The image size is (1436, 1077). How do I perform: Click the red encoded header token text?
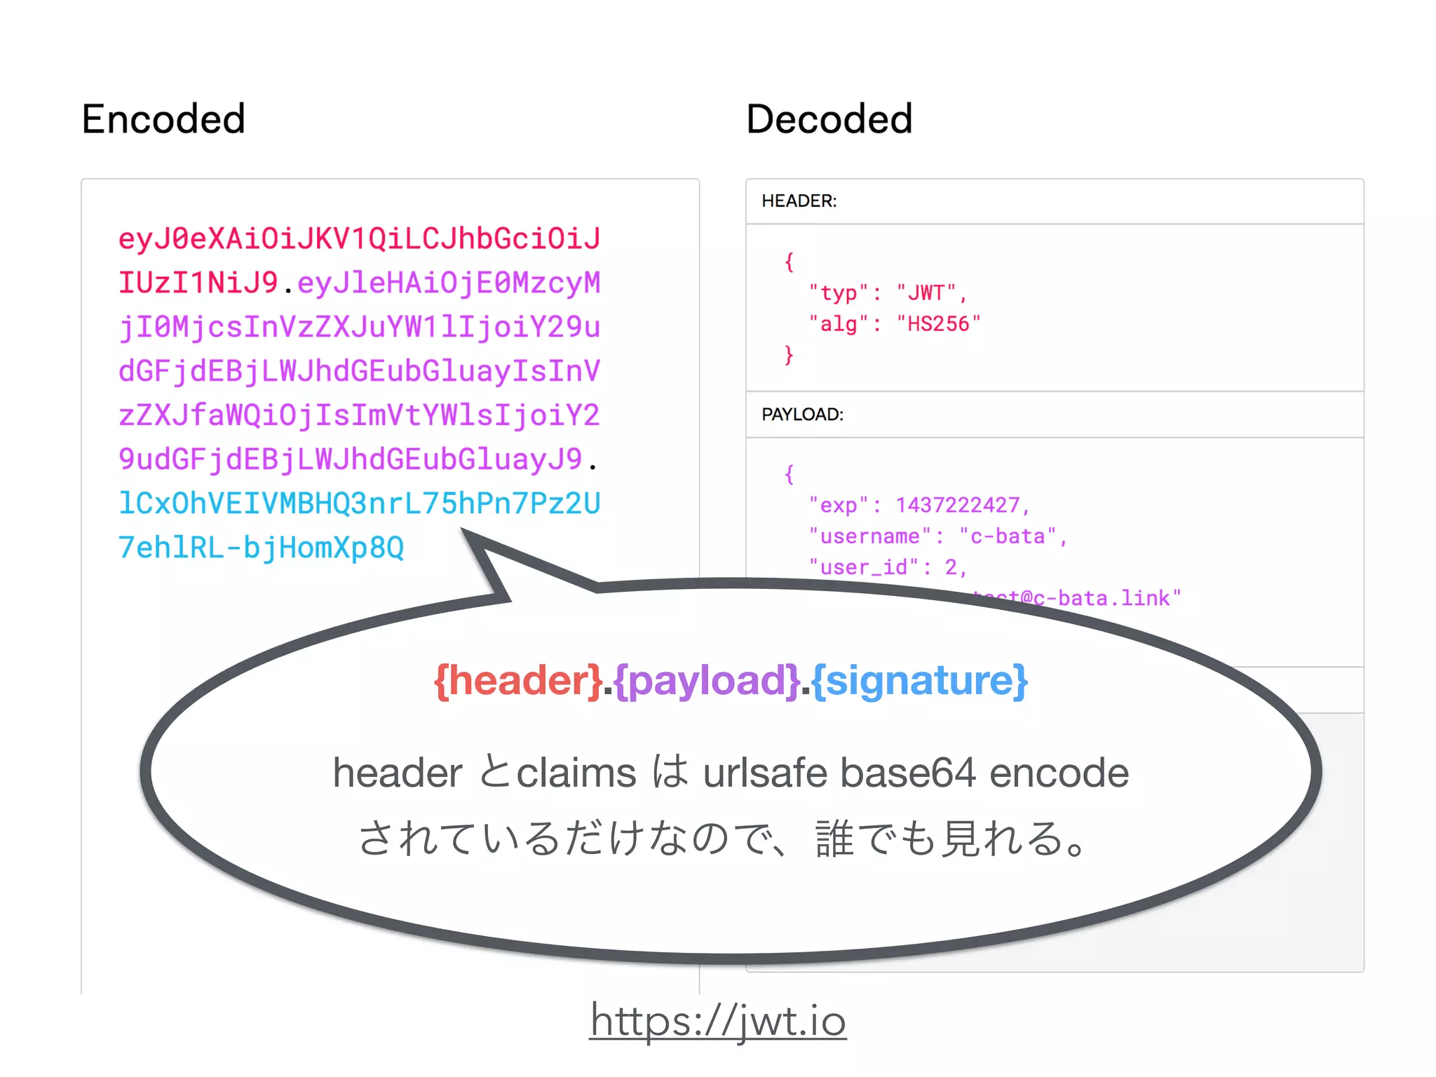[x=359, y=239]
